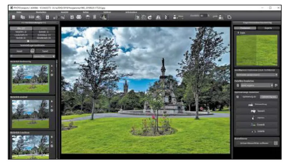Adjust the Tonwert assistant row
The image size is (288, 162).
(257, 111)
